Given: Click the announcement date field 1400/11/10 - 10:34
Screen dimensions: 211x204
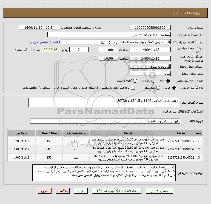Looking at the screenshot, I should 39,28.
